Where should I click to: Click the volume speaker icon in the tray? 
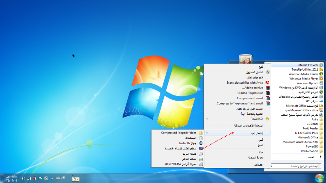23,178
